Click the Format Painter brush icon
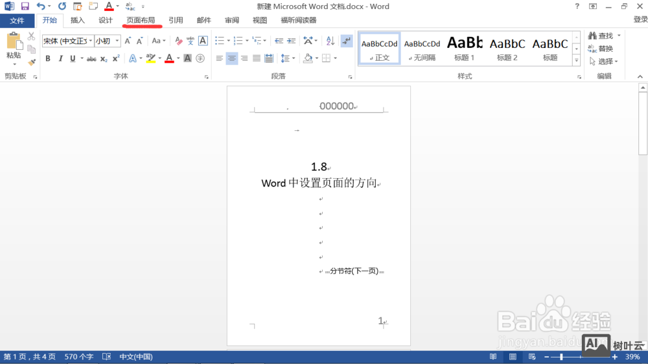Screen dimensions: 648x364 31,63
